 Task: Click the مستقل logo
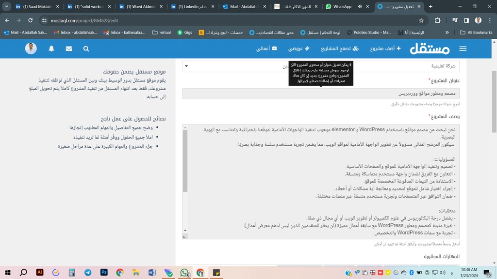(430, 49)
